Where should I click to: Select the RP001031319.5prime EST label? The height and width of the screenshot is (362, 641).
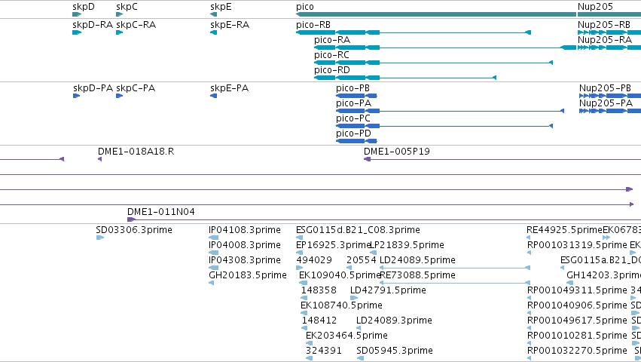tap(577, 245)
